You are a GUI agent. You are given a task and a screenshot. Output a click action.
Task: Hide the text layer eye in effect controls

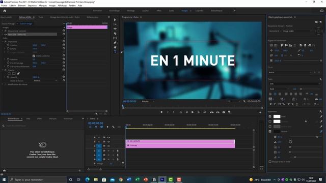(x=6, y=35)
